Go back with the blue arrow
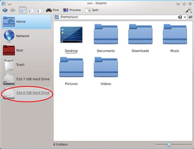The image size is (194, 149). click(5, 10)
